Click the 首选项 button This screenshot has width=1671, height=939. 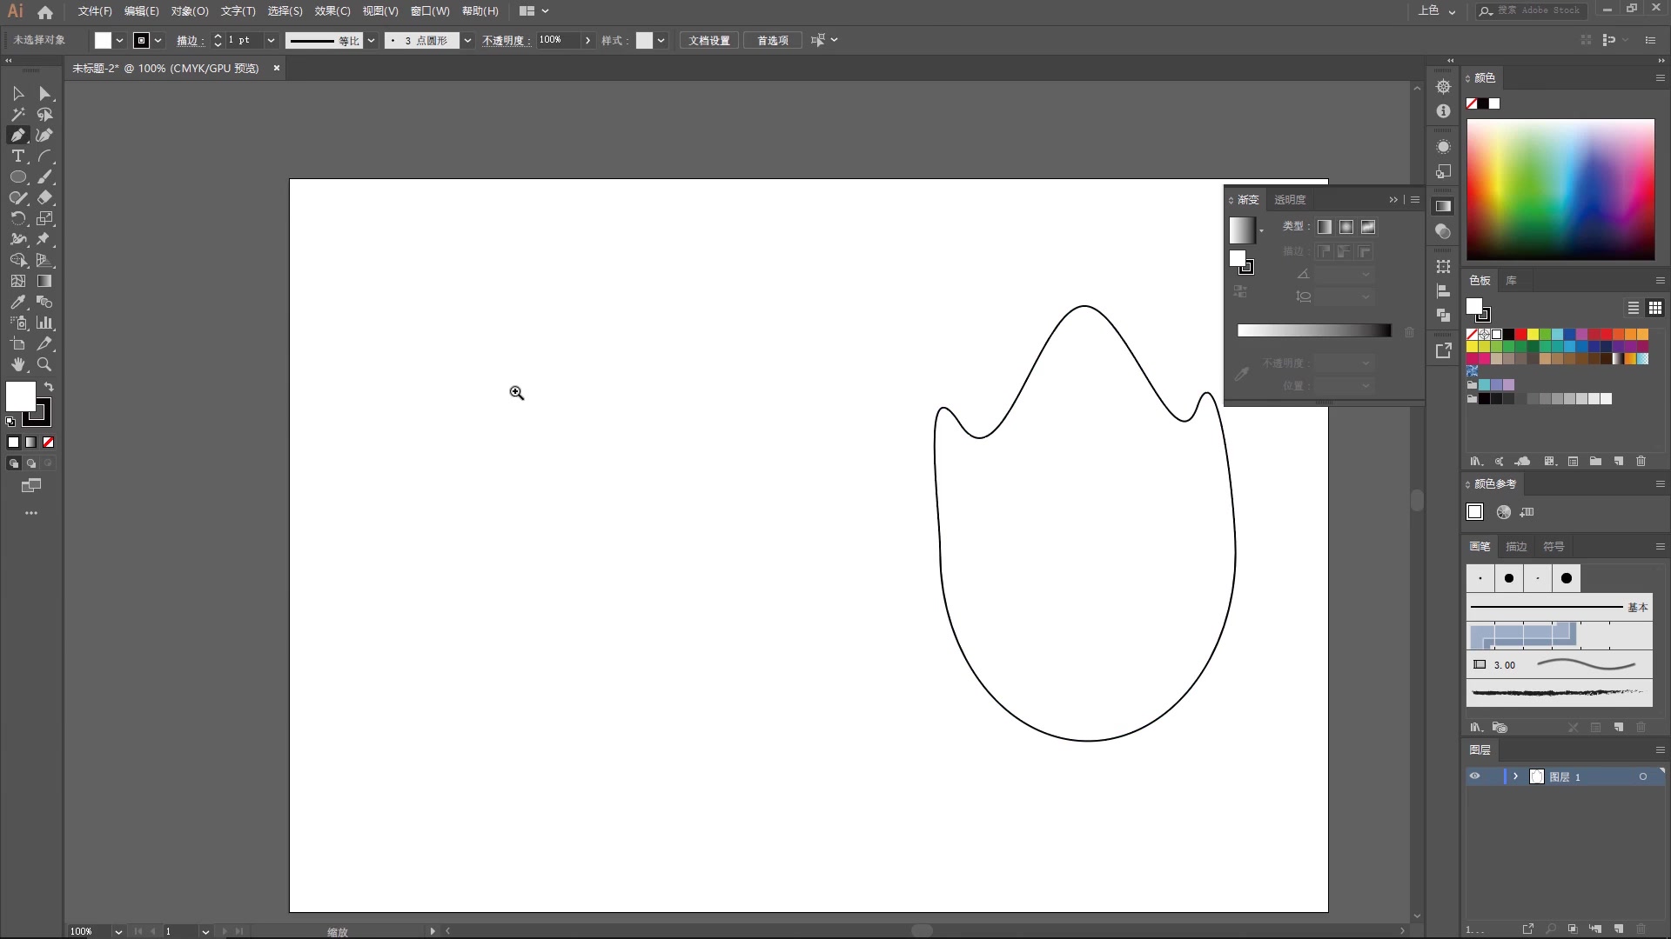[x=772, y=41]
